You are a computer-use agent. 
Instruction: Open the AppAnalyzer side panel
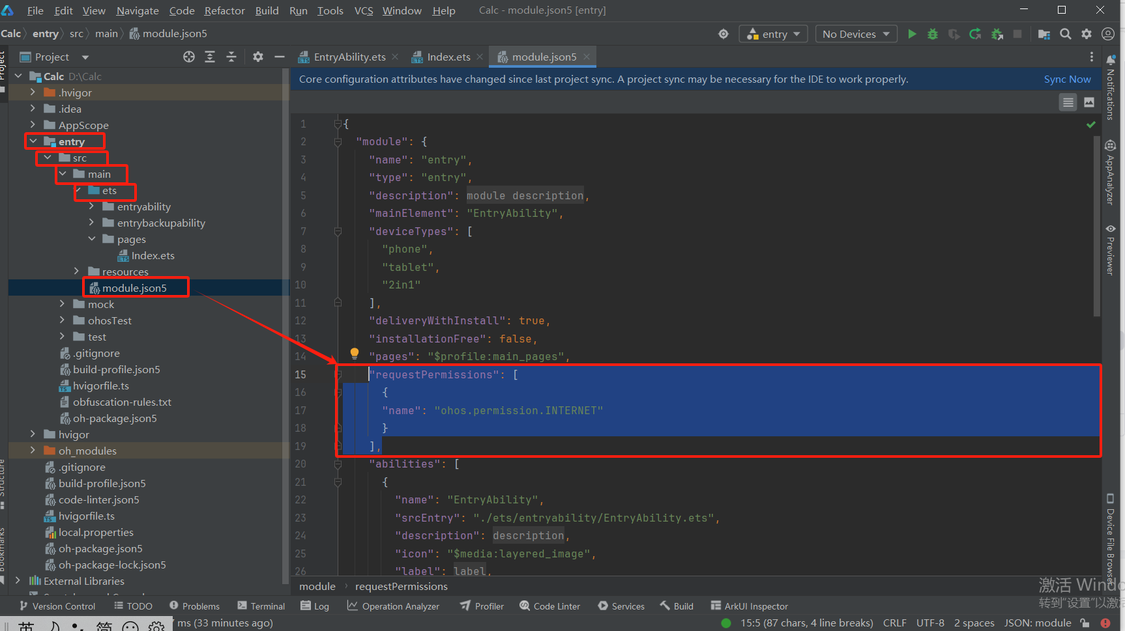(1110, 173)
